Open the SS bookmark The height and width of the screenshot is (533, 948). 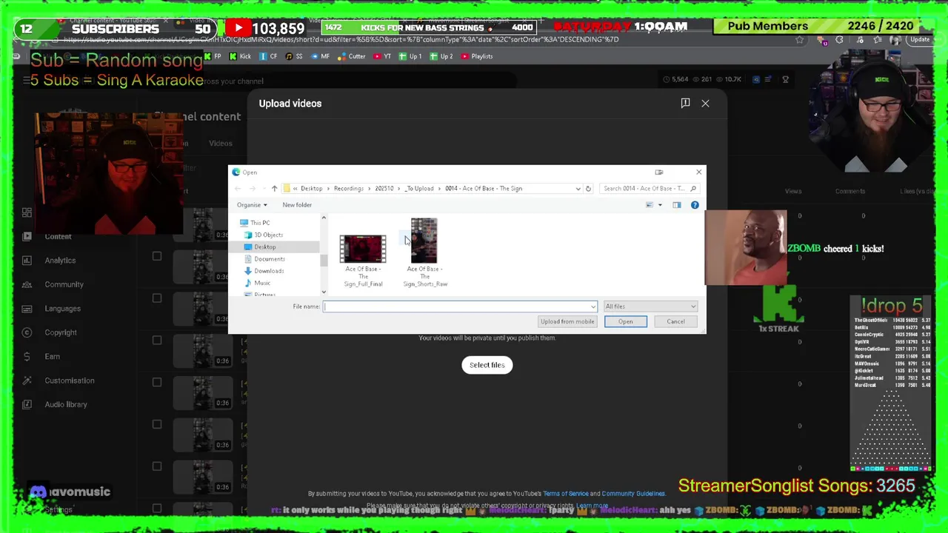click(295, 56)
